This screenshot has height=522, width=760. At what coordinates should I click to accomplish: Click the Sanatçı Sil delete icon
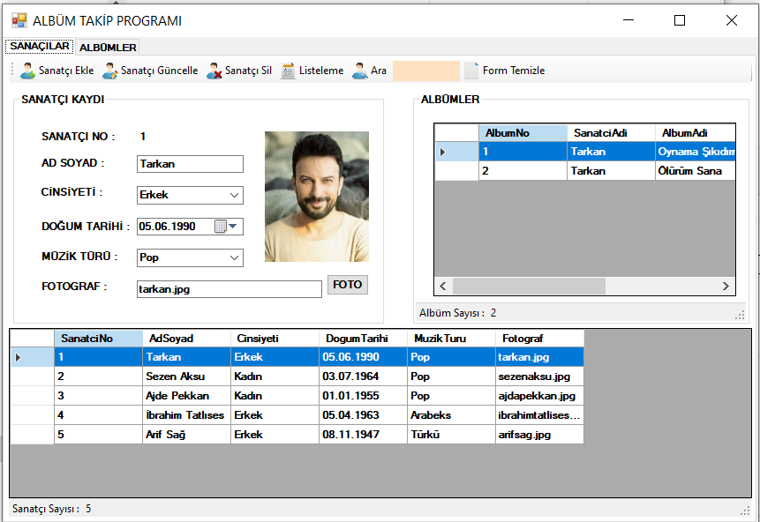click(214, 71)
